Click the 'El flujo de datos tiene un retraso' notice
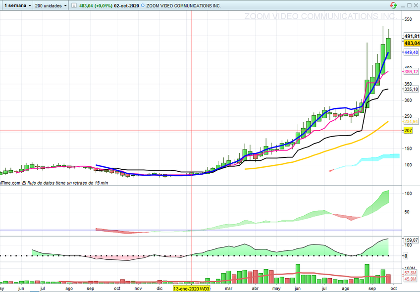Screen dimensions: 420x292 [65, 183]
